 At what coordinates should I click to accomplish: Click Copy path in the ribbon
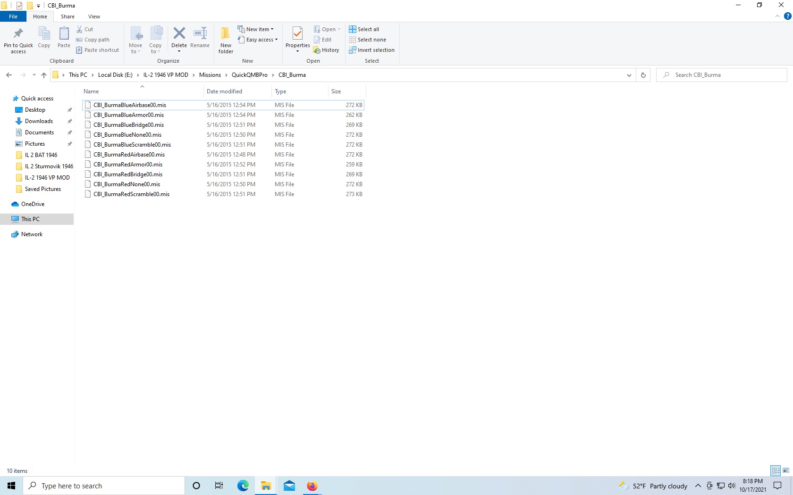[93, 40]
